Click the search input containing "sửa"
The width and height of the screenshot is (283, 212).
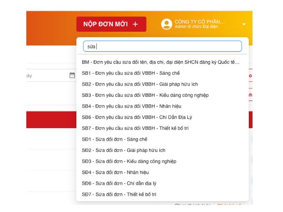coord(162,46)
